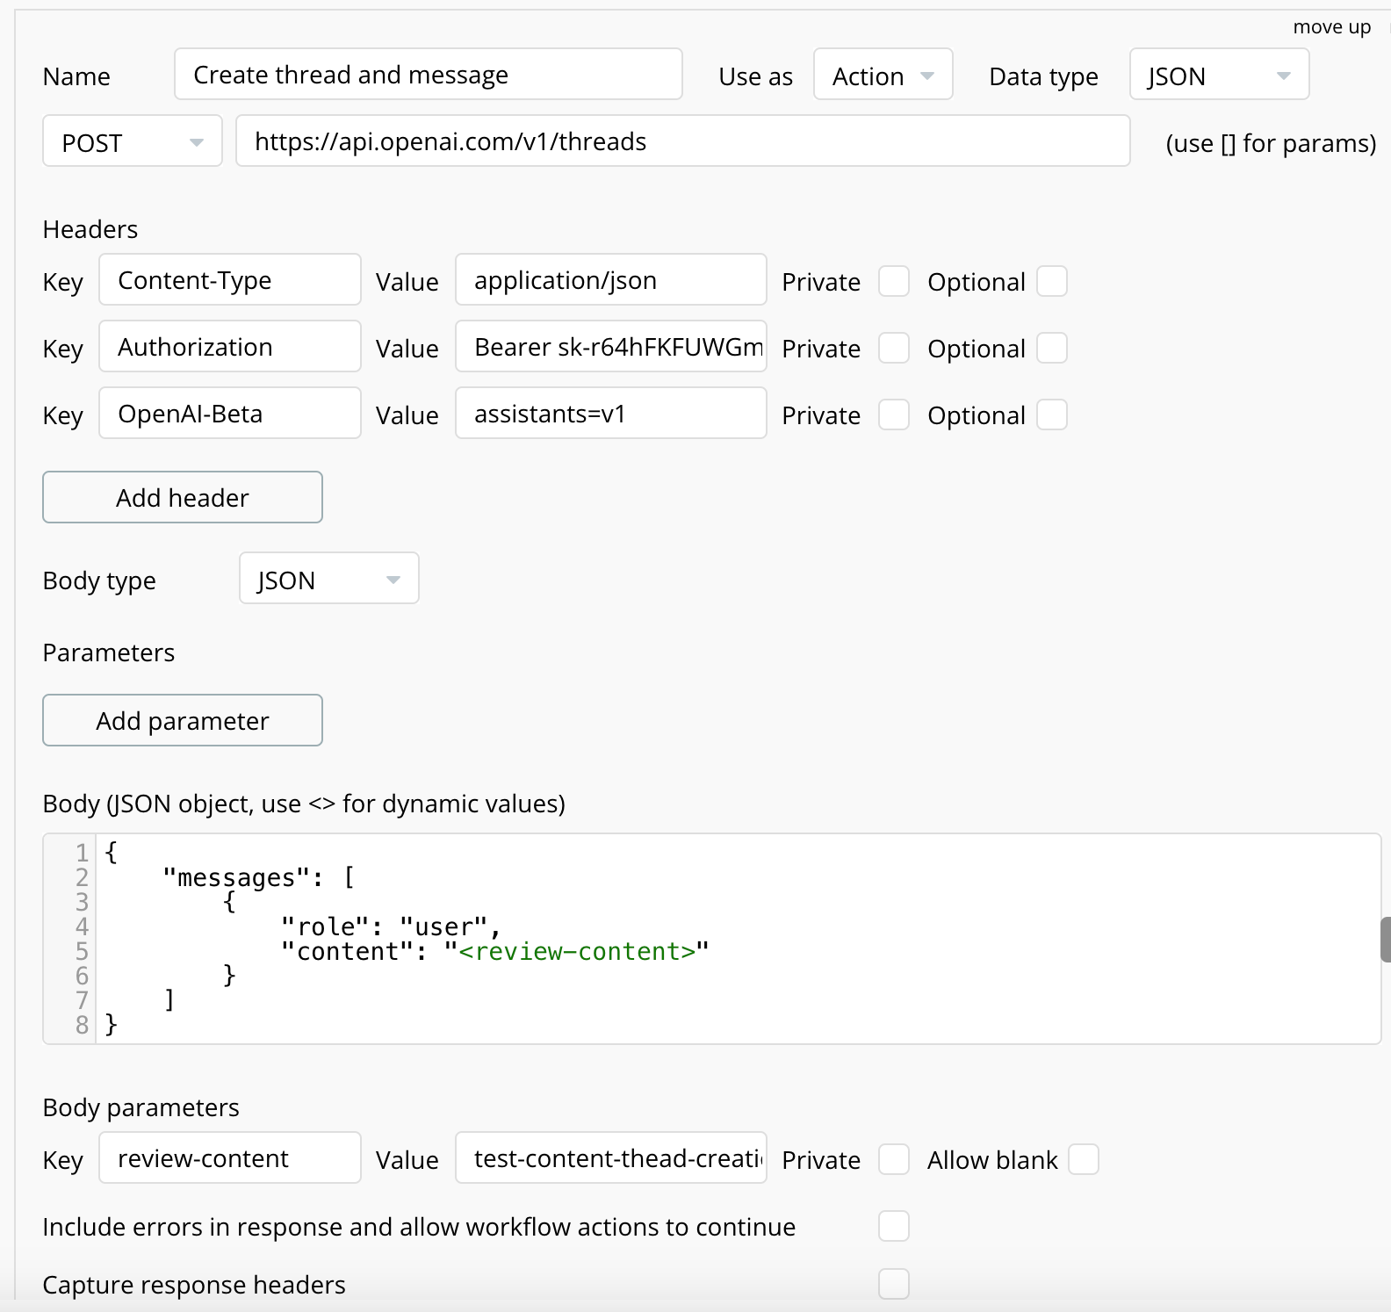Open the POST method dropdown
1391x1312 pixels.
tap(133, 142)
